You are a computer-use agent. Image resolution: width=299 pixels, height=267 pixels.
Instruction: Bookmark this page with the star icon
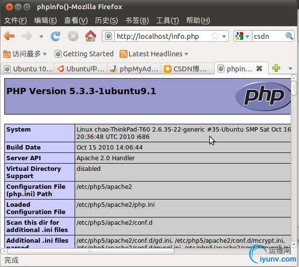(215, 36)
